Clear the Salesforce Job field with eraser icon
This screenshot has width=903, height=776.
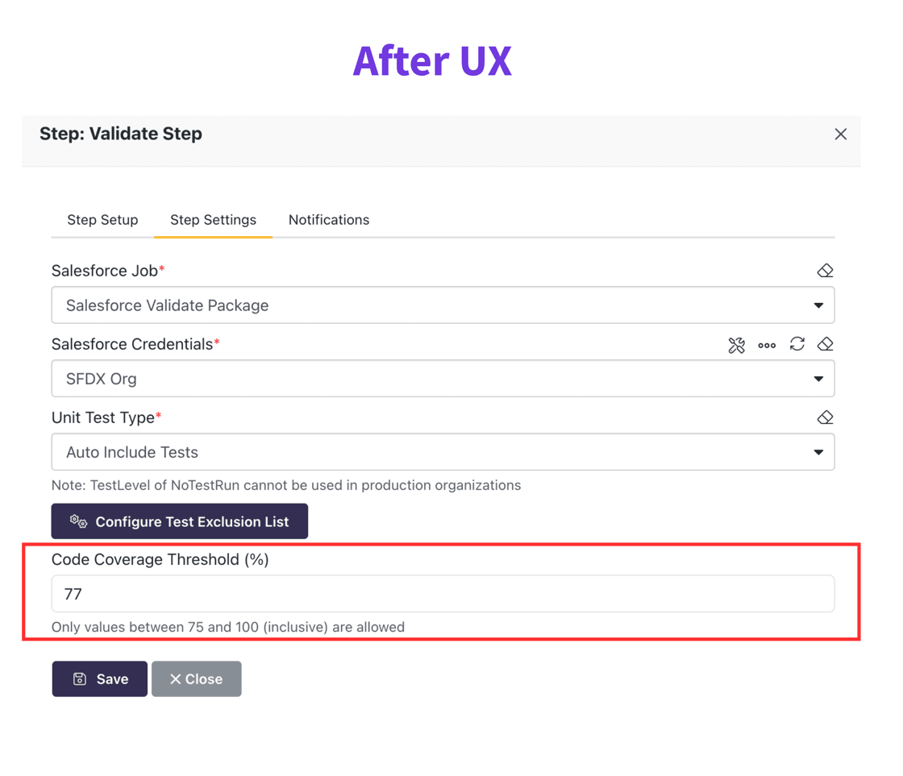[x=825, y=271]
